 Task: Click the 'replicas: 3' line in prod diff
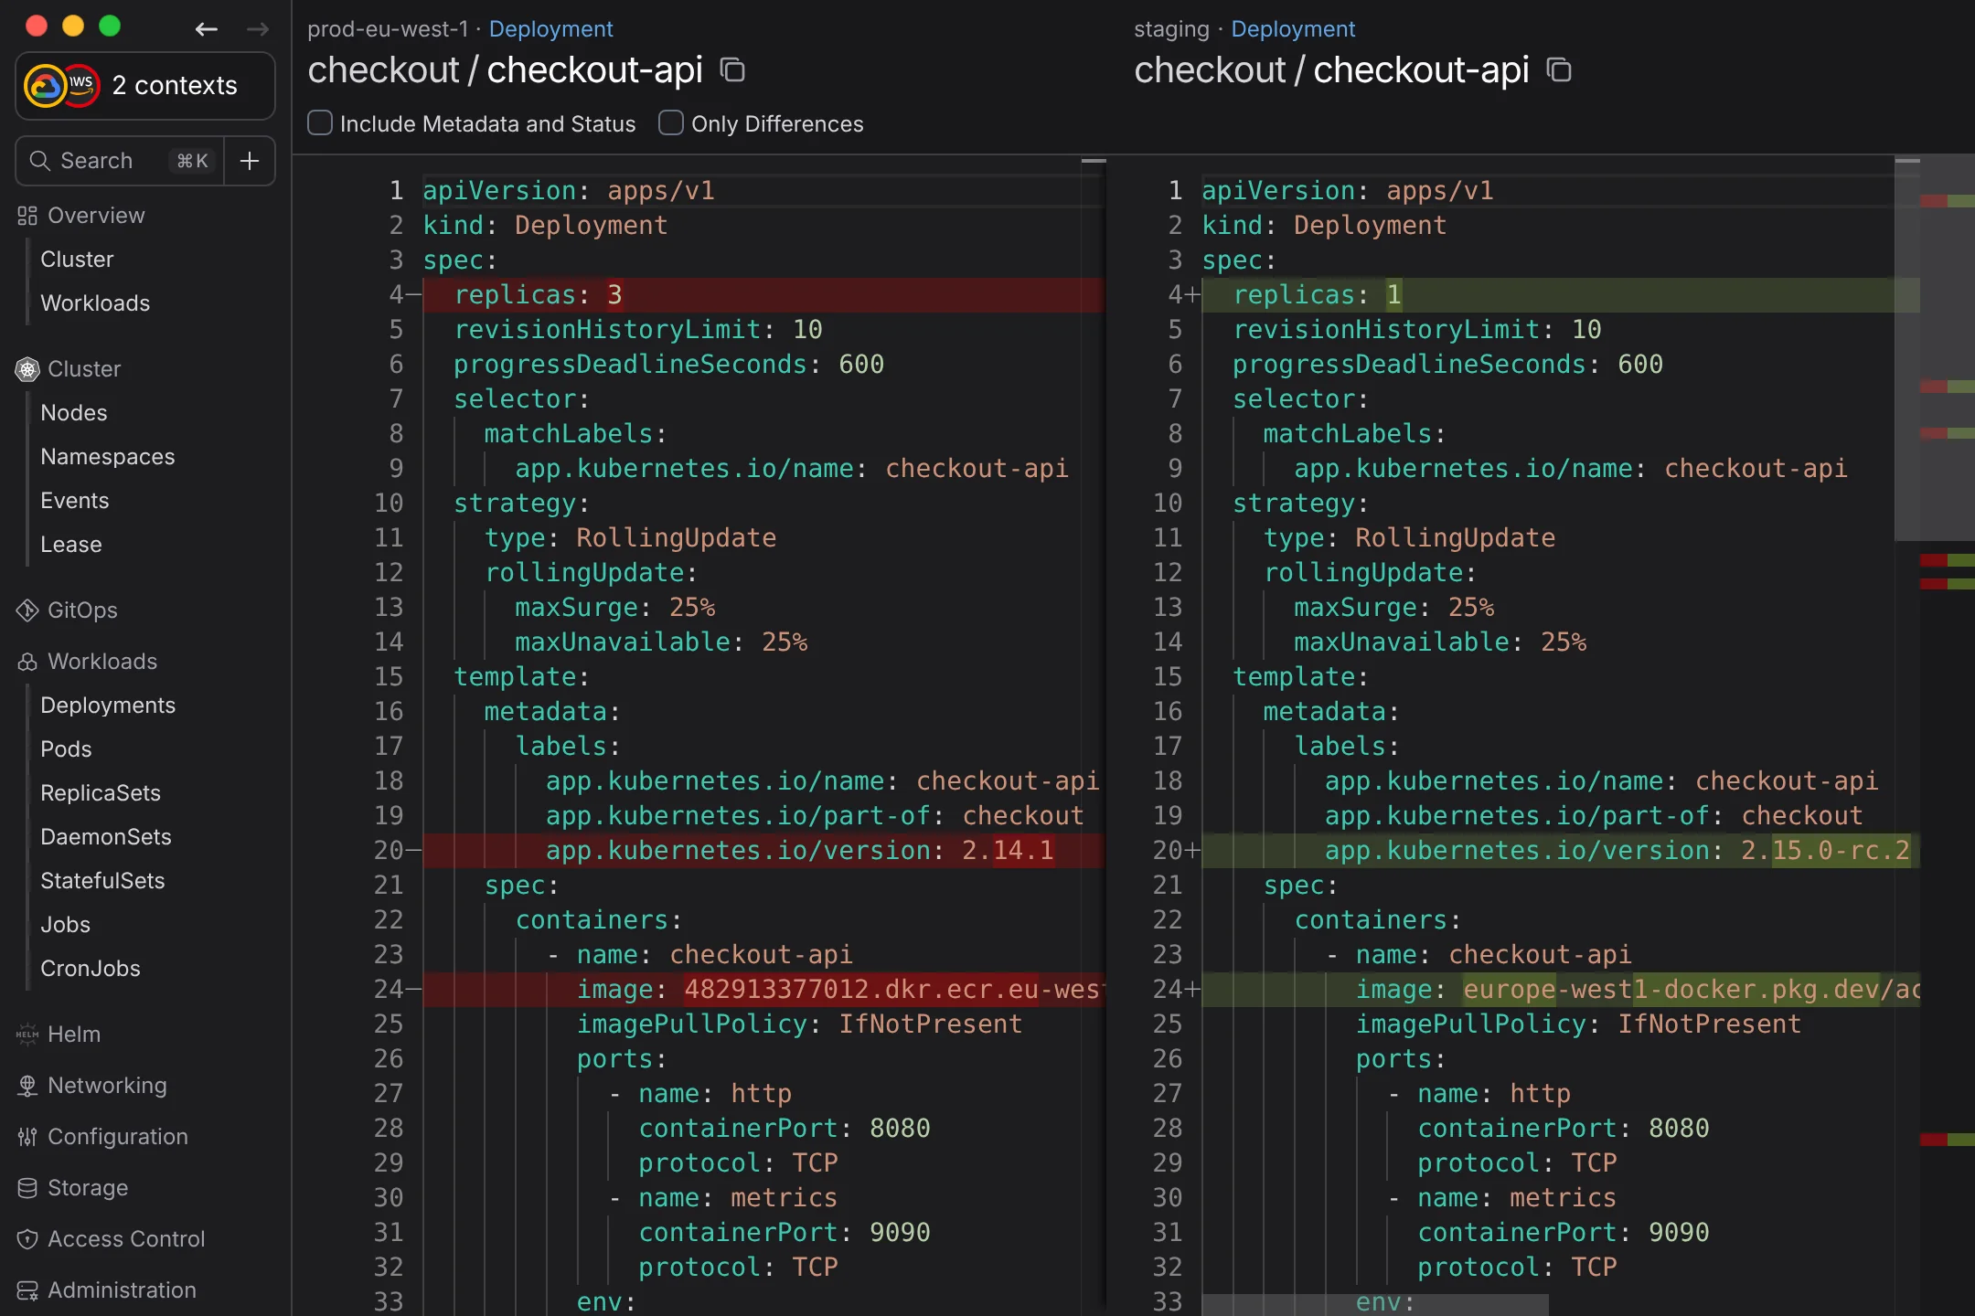click(763, 295)
